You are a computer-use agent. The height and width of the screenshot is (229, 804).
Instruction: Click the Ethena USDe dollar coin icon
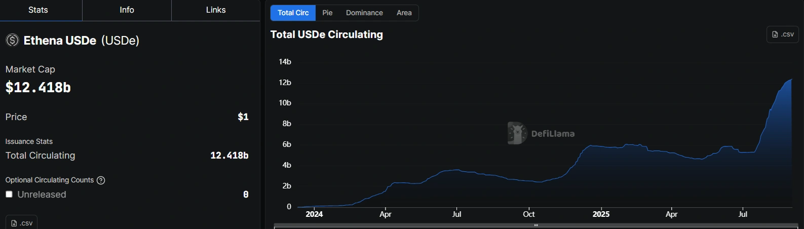pyautogui.click(x=12, y=41)
